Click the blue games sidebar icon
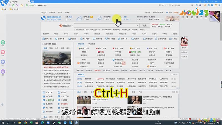 click(x=3, y=62)
